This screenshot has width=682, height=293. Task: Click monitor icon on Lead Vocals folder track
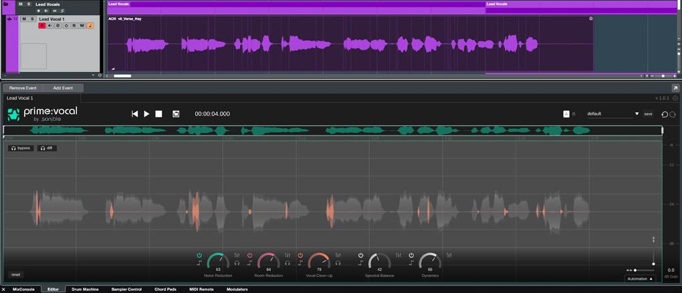(x=47, y=11)
